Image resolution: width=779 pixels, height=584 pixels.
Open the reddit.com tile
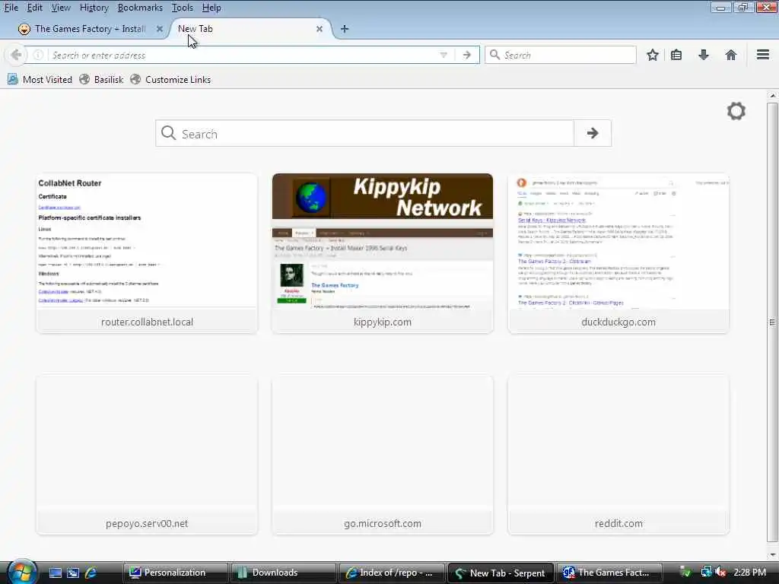coord(618,455)
